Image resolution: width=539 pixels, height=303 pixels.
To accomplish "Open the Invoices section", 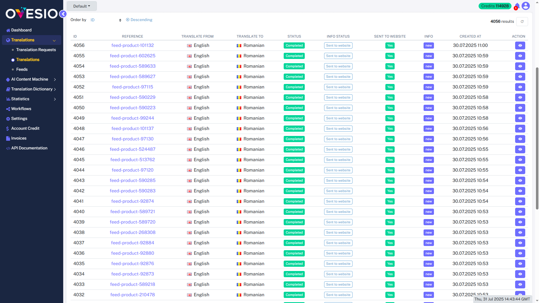I will tap(19, 138).
